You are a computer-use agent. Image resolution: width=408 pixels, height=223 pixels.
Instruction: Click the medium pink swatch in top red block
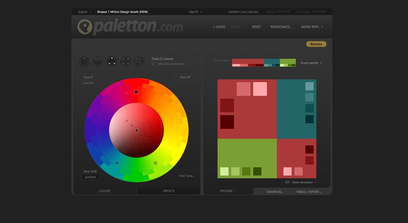tap(244, 89)
